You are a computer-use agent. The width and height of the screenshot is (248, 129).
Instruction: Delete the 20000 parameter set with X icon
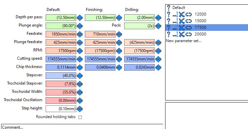(x=182, y=34)
